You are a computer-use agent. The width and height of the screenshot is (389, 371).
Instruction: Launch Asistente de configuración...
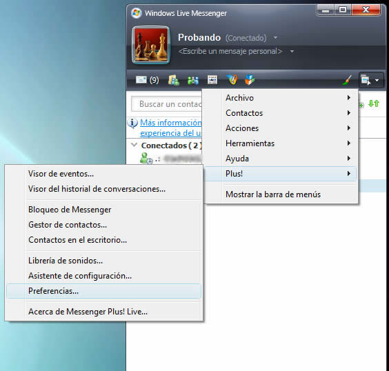103,276
